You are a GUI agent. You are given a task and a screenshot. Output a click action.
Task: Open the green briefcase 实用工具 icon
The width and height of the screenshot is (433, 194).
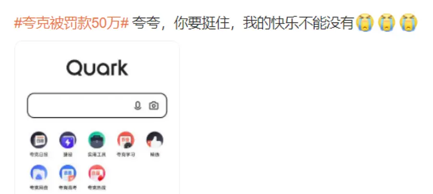tap(96, 140)
